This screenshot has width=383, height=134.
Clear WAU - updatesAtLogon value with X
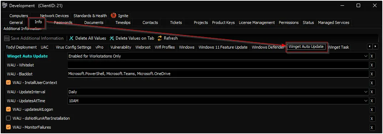coord(372,110)
